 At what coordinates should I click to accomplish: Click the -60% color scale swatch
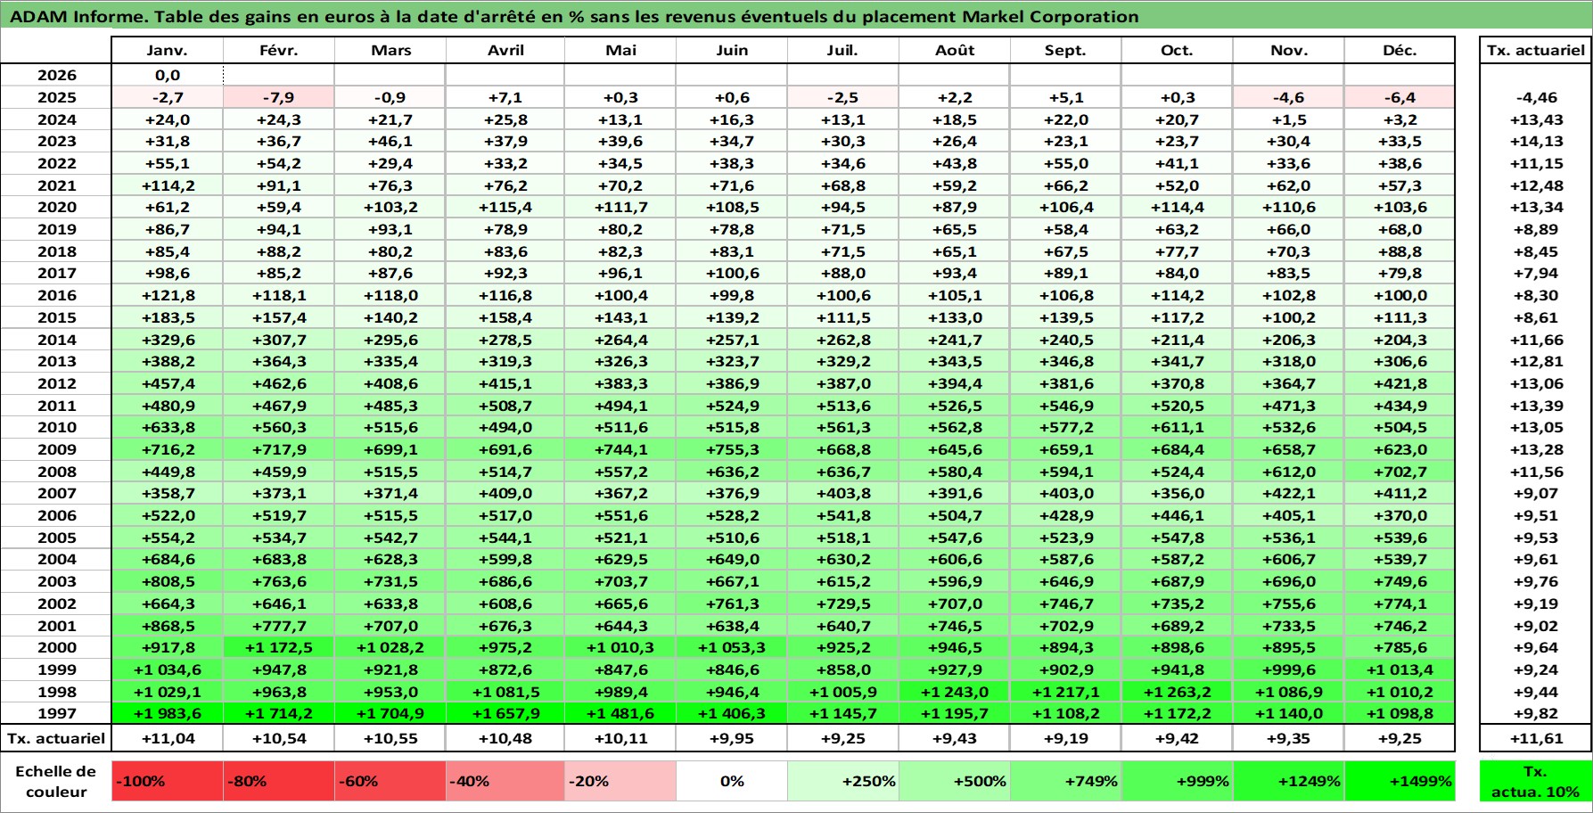(390, 781)
